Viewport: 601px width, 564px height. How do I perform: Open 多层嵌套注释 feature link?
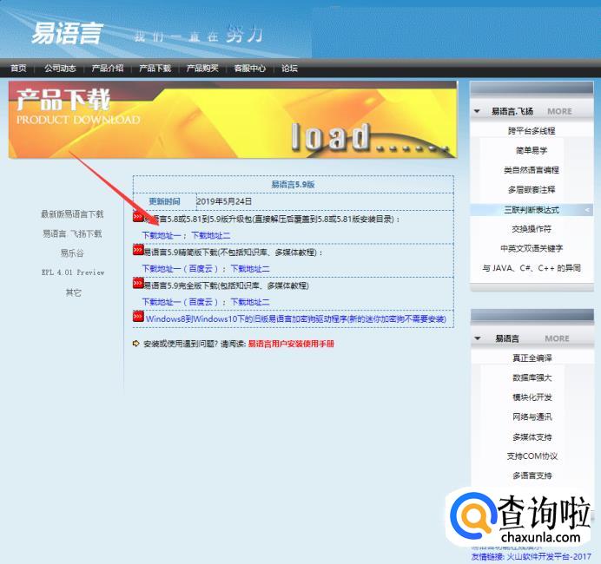[x=532, y=189]
